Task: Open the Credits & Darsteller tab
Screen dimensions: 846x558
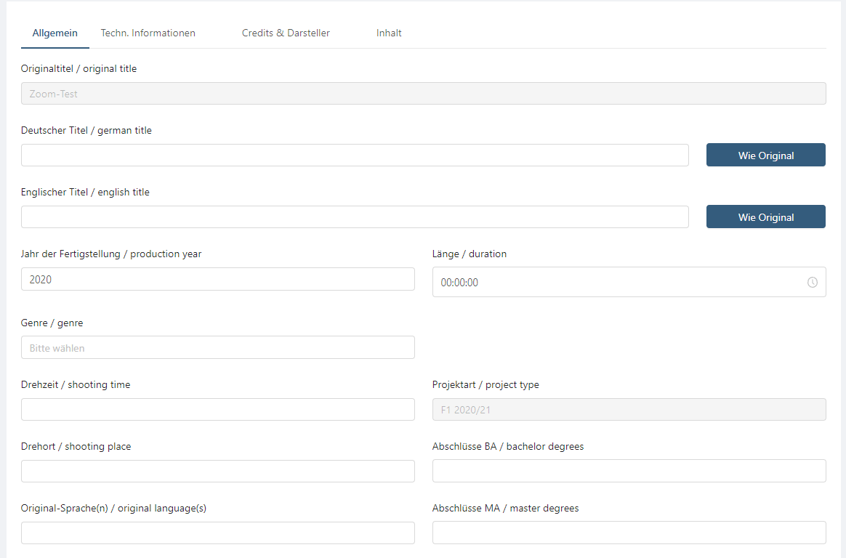Action: coord(286,33)
